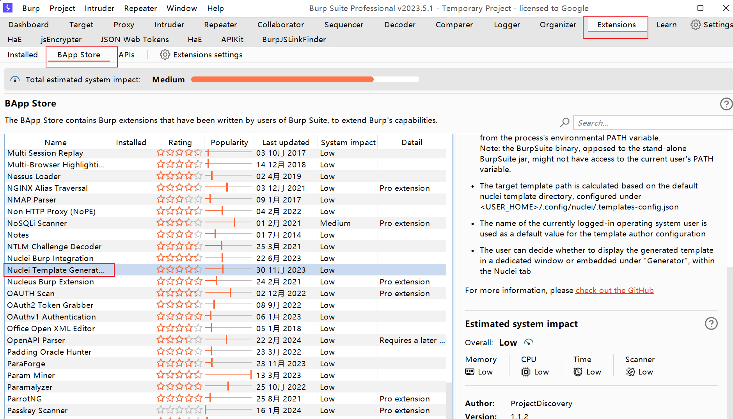Viewport: 733px width, 419px height.
Task: Open the BurpJSLinkFinder tab
Action: (294, 39)
